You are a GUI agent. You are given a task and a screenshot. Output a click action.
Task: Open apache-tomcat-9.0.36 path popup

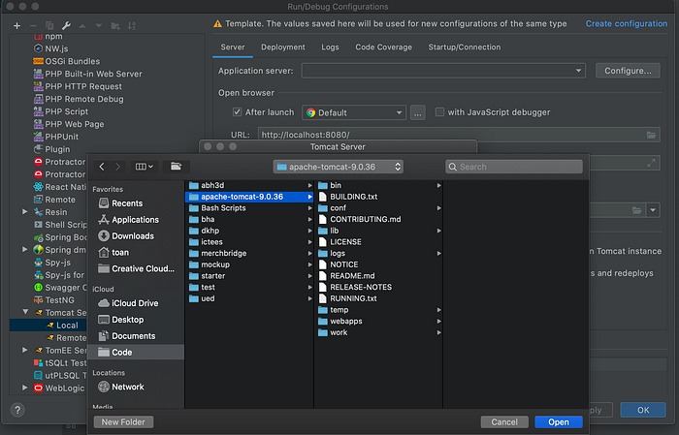click(x=339, y=167)
